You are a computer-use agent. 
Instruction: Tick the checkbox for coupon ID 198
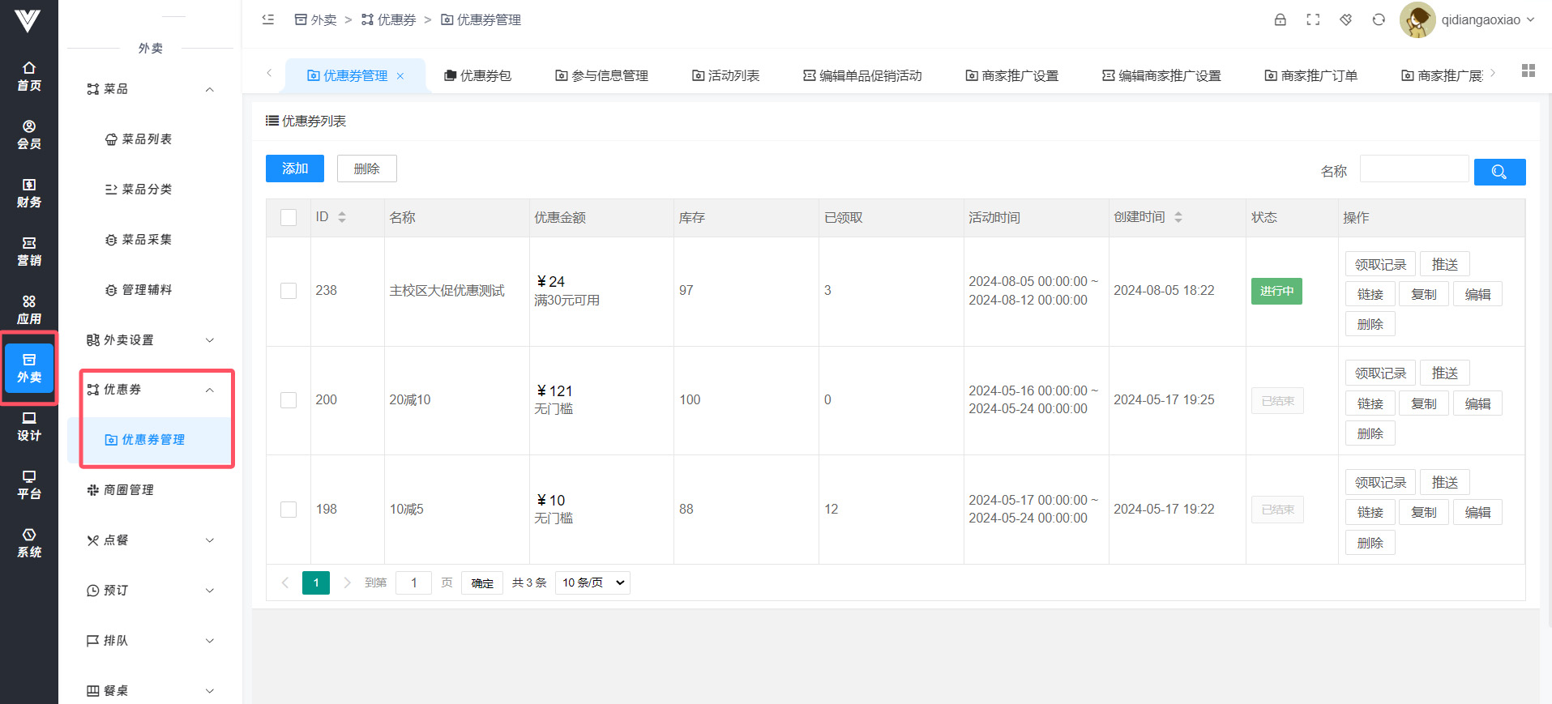pos(289,510)
